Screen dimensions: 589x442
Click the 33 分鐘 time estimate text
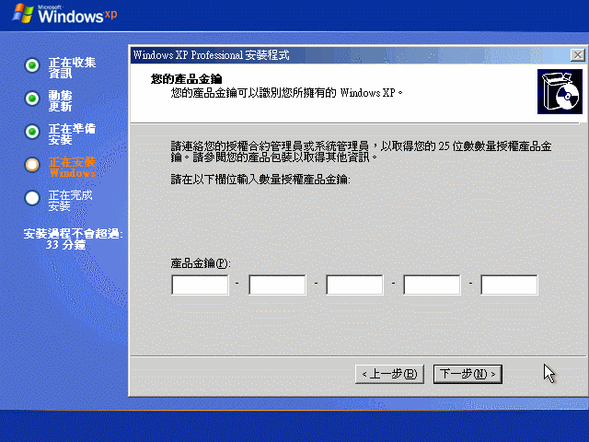66,245
